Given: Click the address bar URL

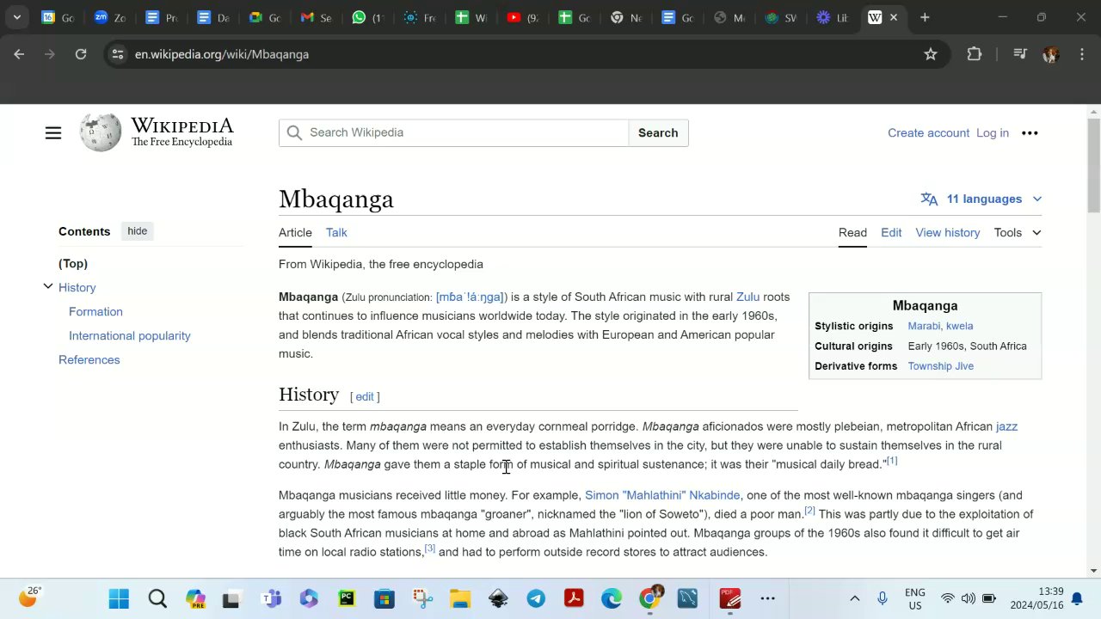Looking at the screenshot, I should pyautogui.click(x=222, y=54).
